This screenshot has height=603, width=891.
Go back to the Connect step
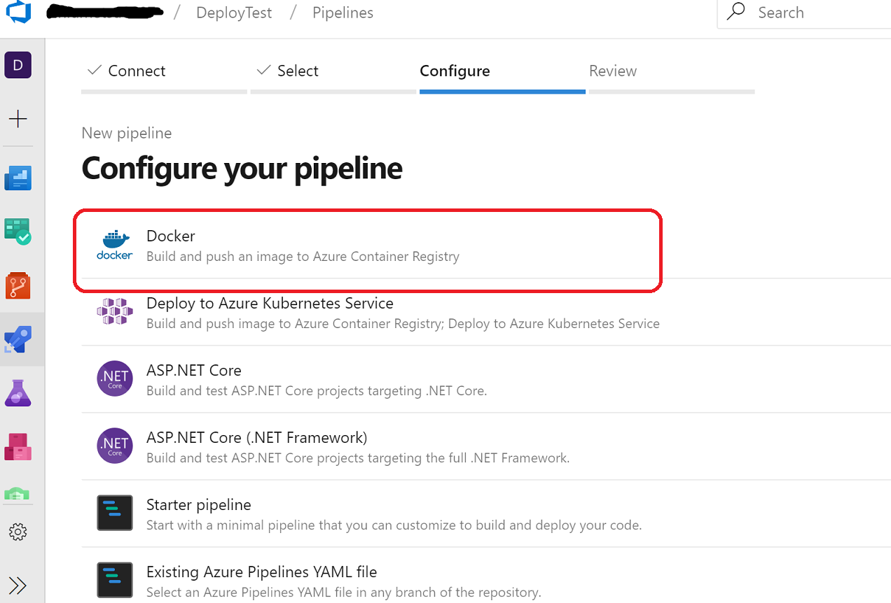(x=137, y=71)
